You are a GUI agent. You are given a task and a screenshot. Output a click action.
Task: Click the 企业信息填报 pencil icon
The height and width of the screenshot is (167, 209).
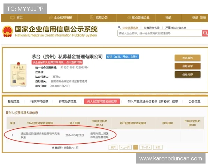51,17
